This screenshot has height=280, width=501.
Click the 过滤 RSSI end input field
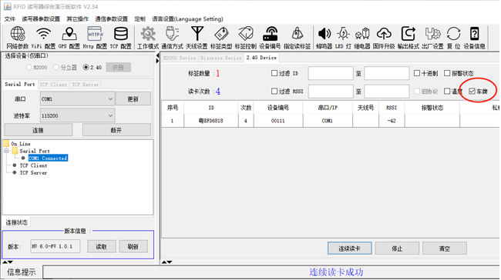point(387,92)
